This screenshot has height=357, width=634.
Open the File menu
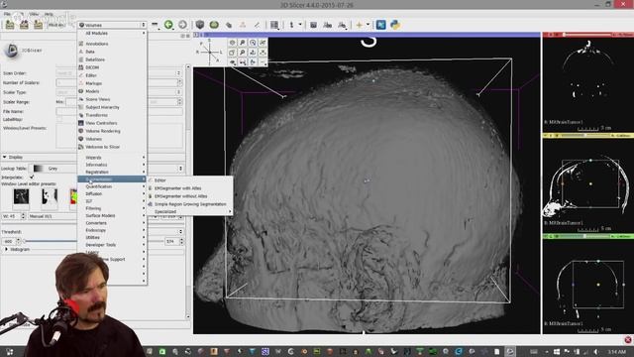[7, 14]
